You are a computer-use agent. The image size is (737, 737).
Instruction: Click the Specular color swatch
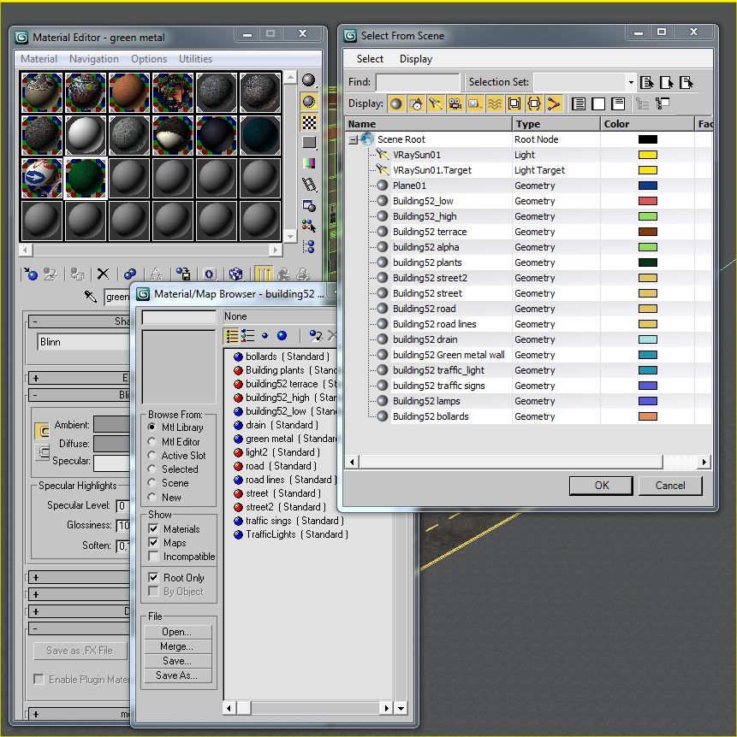(x=111, y=463)
